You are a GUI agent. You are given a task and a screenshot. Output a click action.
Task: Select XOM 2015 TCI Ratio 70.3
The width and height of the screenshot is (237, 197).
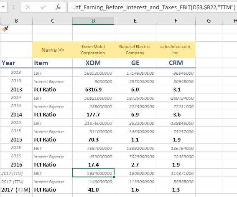click(x=93, y=140)
